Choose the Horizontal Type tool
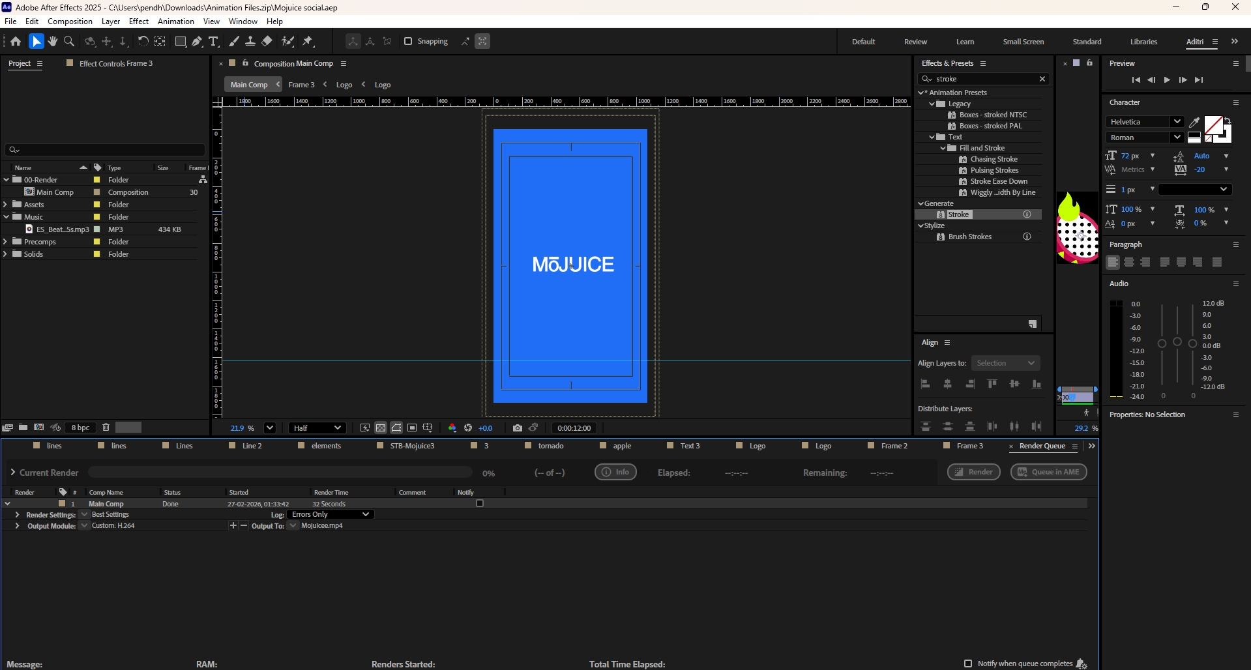This screenshot has height=670, width=1251. pyautogui.click(x=213, y=41)
